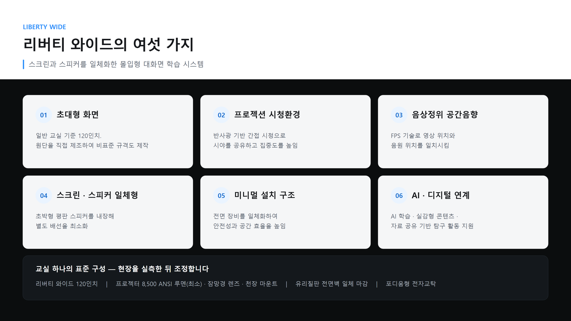The height and width of the screenshot is (321, 571).
Task: Click the line 전면 장비를 일체화하여
Action: click(x=245, y=216)
